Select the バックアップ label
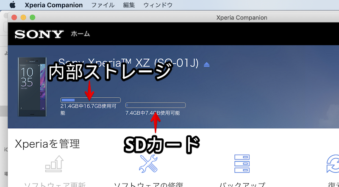The image size is (339, 187). pyautogui.click(x=243, y=184)
